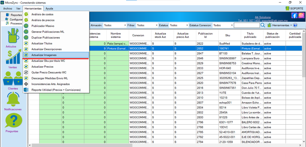
Task: Click the blue help icon beside Herramientas
Action: (x=295, y=25)
